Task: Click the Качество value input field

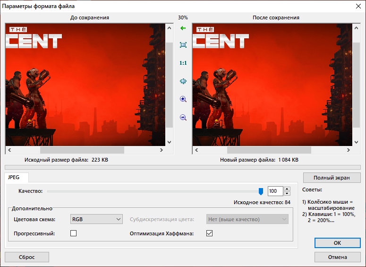Action: click(x=275, y=191)
